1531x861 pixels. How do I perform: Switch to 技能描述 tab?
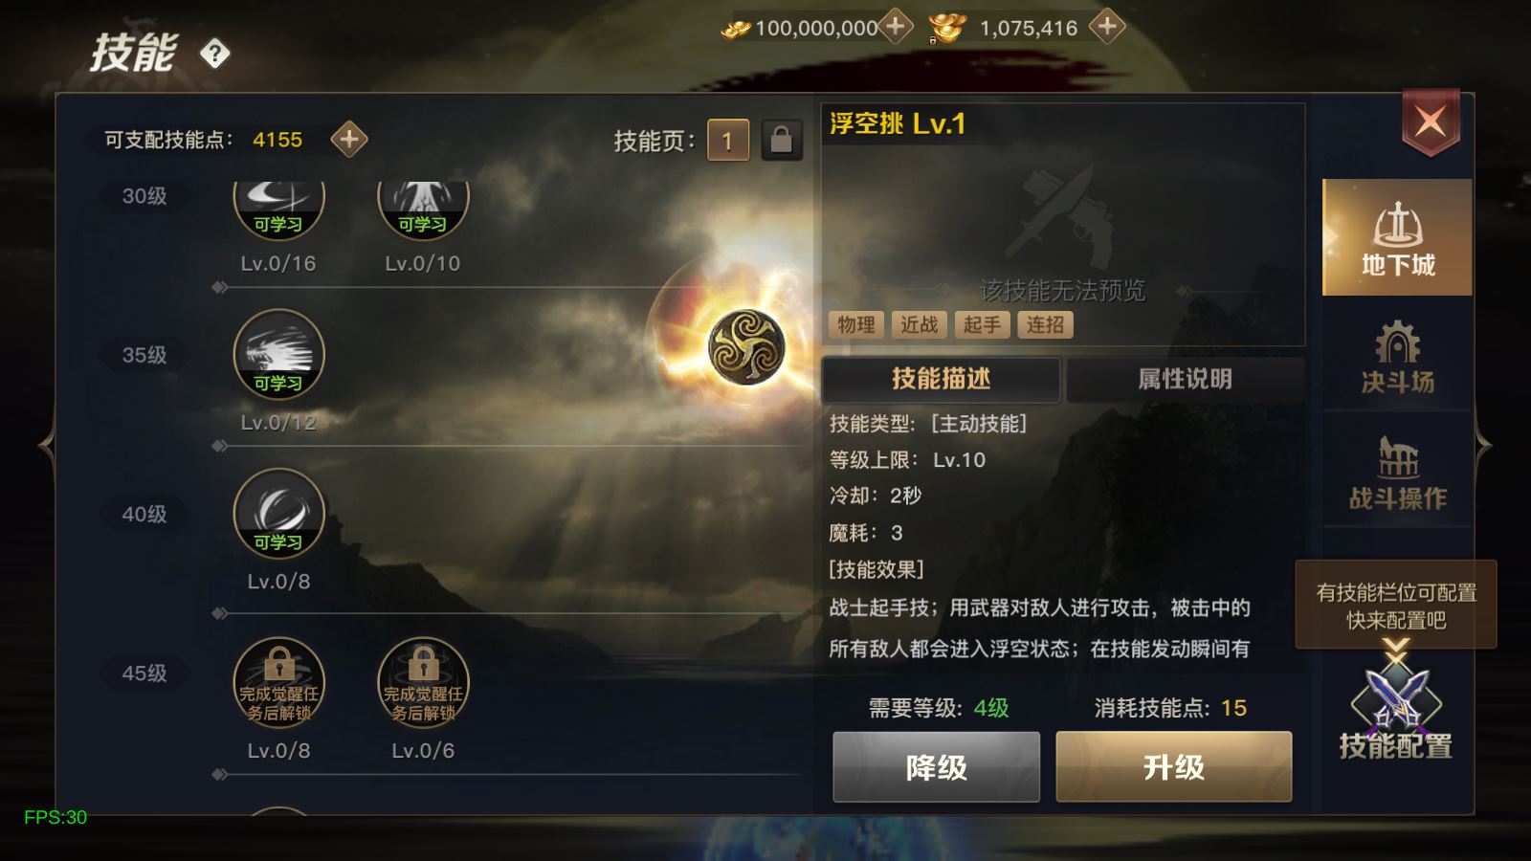click(x=941, y=380)
